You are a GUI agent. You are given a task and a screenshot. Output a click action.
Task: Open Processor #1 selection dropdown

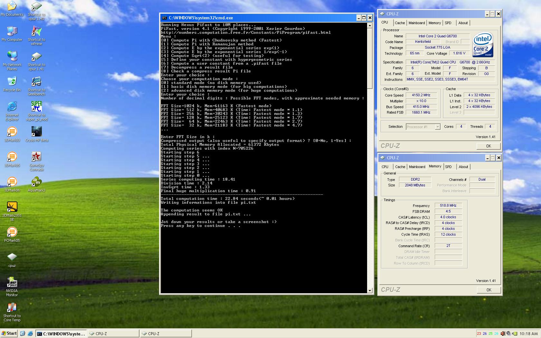click(x=423, y=127)
